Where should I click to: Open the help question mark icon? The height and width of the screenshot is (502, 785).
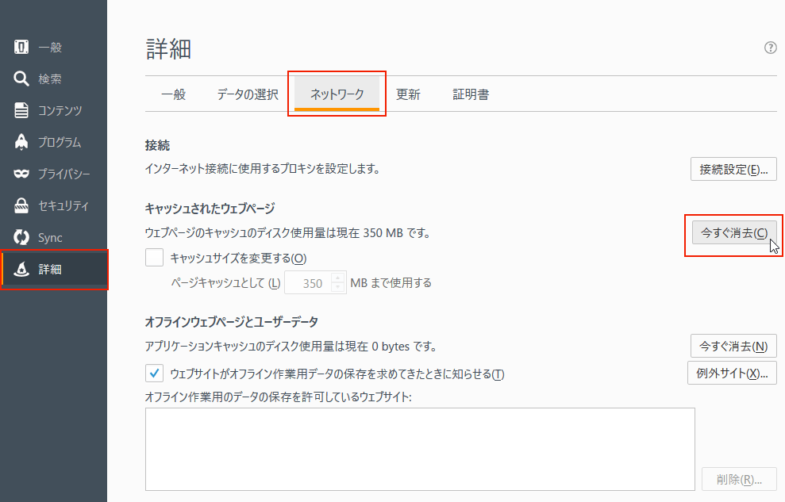770,48
